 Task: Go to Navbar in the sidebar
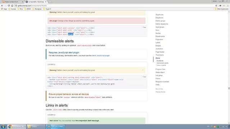point(158,33)
